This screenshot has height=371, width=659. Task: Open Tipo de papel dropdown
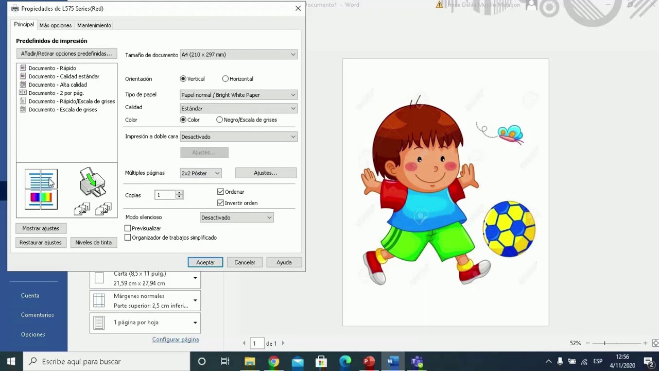coord(239,95)
